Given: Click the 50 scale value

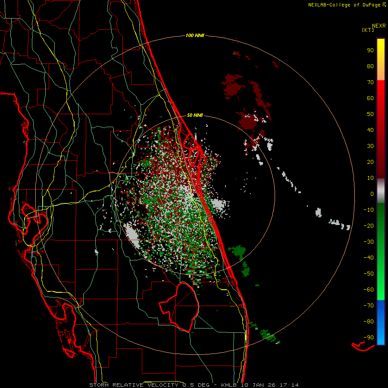Looking at the screenshot, I should click(x=370, y=114).
